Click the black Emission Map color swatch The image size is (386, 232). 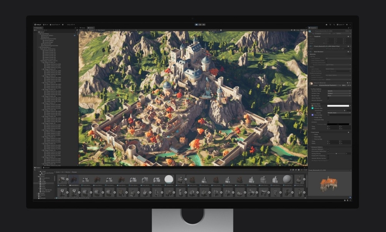point(338,124)
